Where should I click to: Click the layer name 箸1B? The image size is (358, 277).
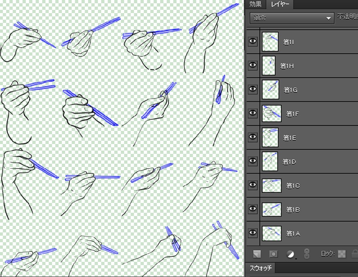pos(293,209)
